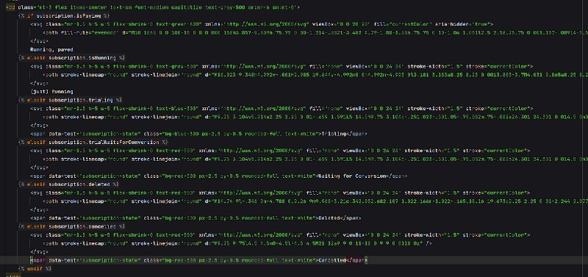The image size is (588, 277).
Task: Click the "subscription.cancelled" elseif condition
Action: (82, 226)
